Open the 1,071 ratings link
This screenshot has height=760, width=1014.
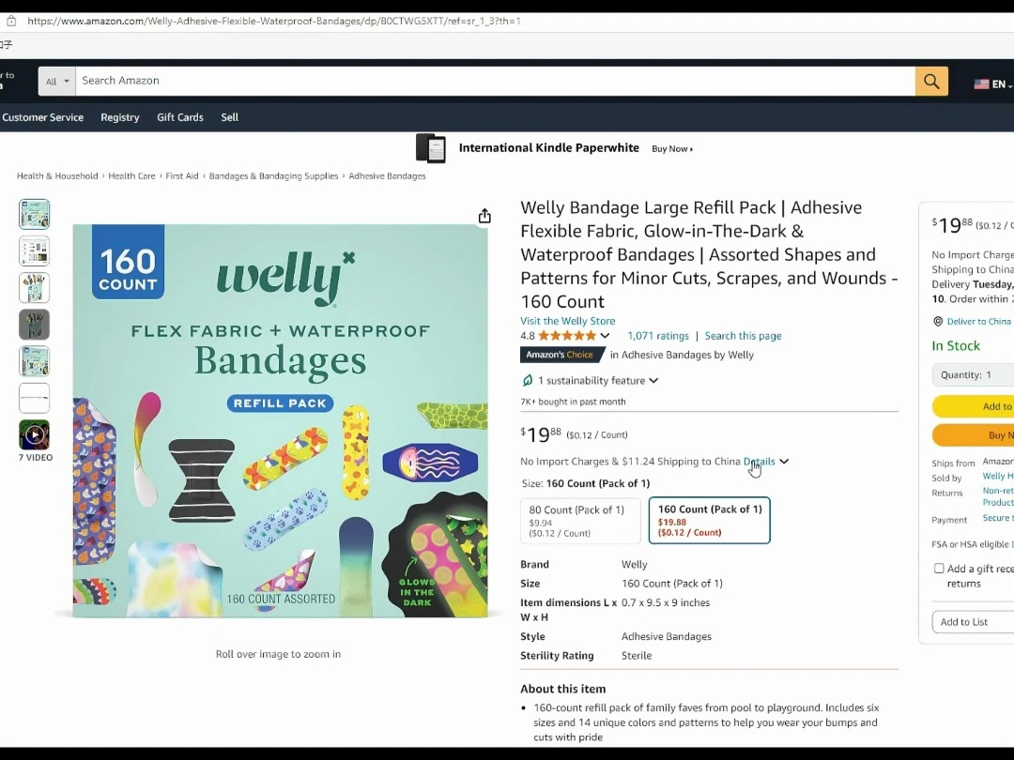(x=657, y=335)
